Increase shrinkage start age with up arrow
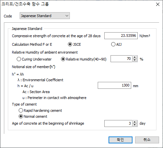 click(135, 122)
